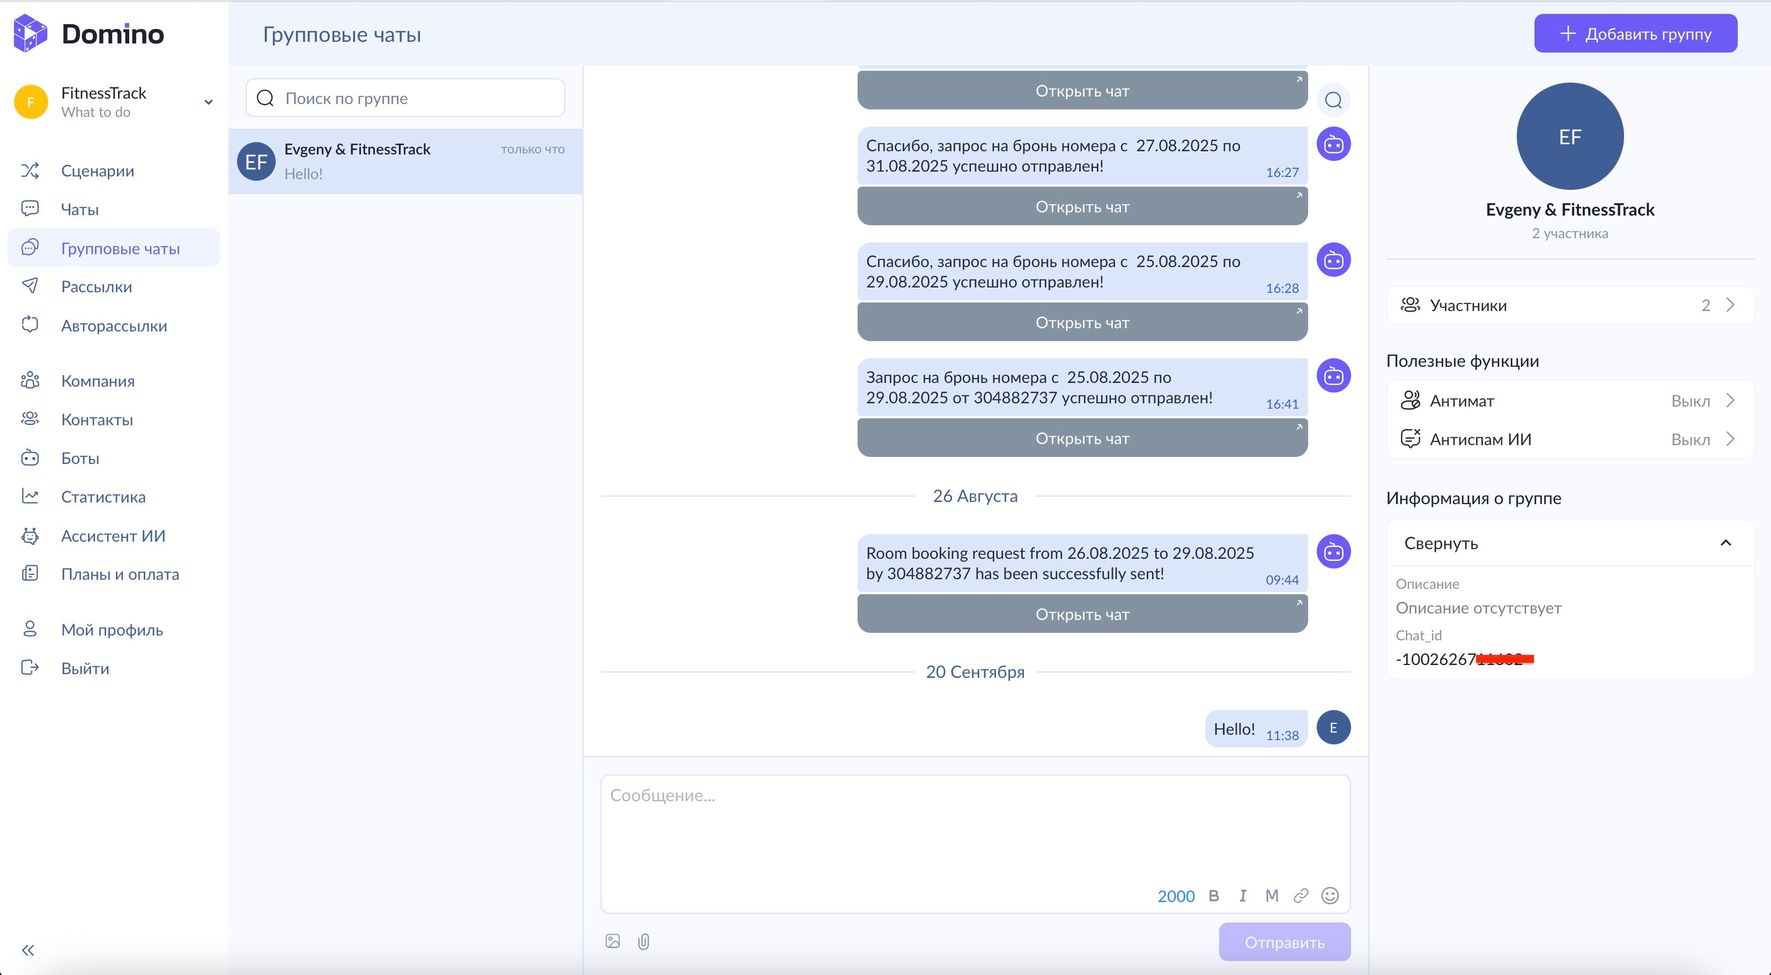This screenshot has height=975, width=1771.
Task: Toggle italic formatting I icon
Action: pyautogui.click(x=1242, y=896)
